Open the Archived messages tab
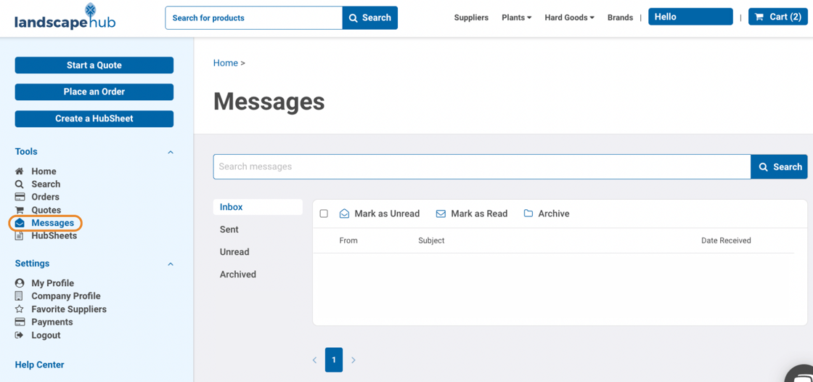The image size is (813, 382). tap(238, 275)
